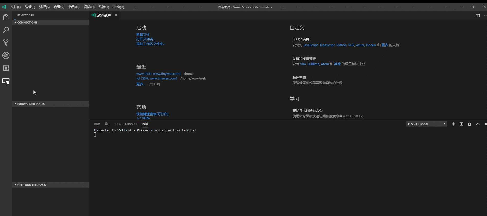Select the 欢迎使用 editor tab
Viewport: 487px width, 216px height.
[105, 15]
